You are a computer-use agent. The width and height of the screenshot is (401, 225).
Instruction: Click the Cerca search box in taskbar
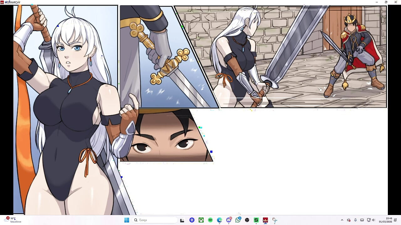[155, 220]
